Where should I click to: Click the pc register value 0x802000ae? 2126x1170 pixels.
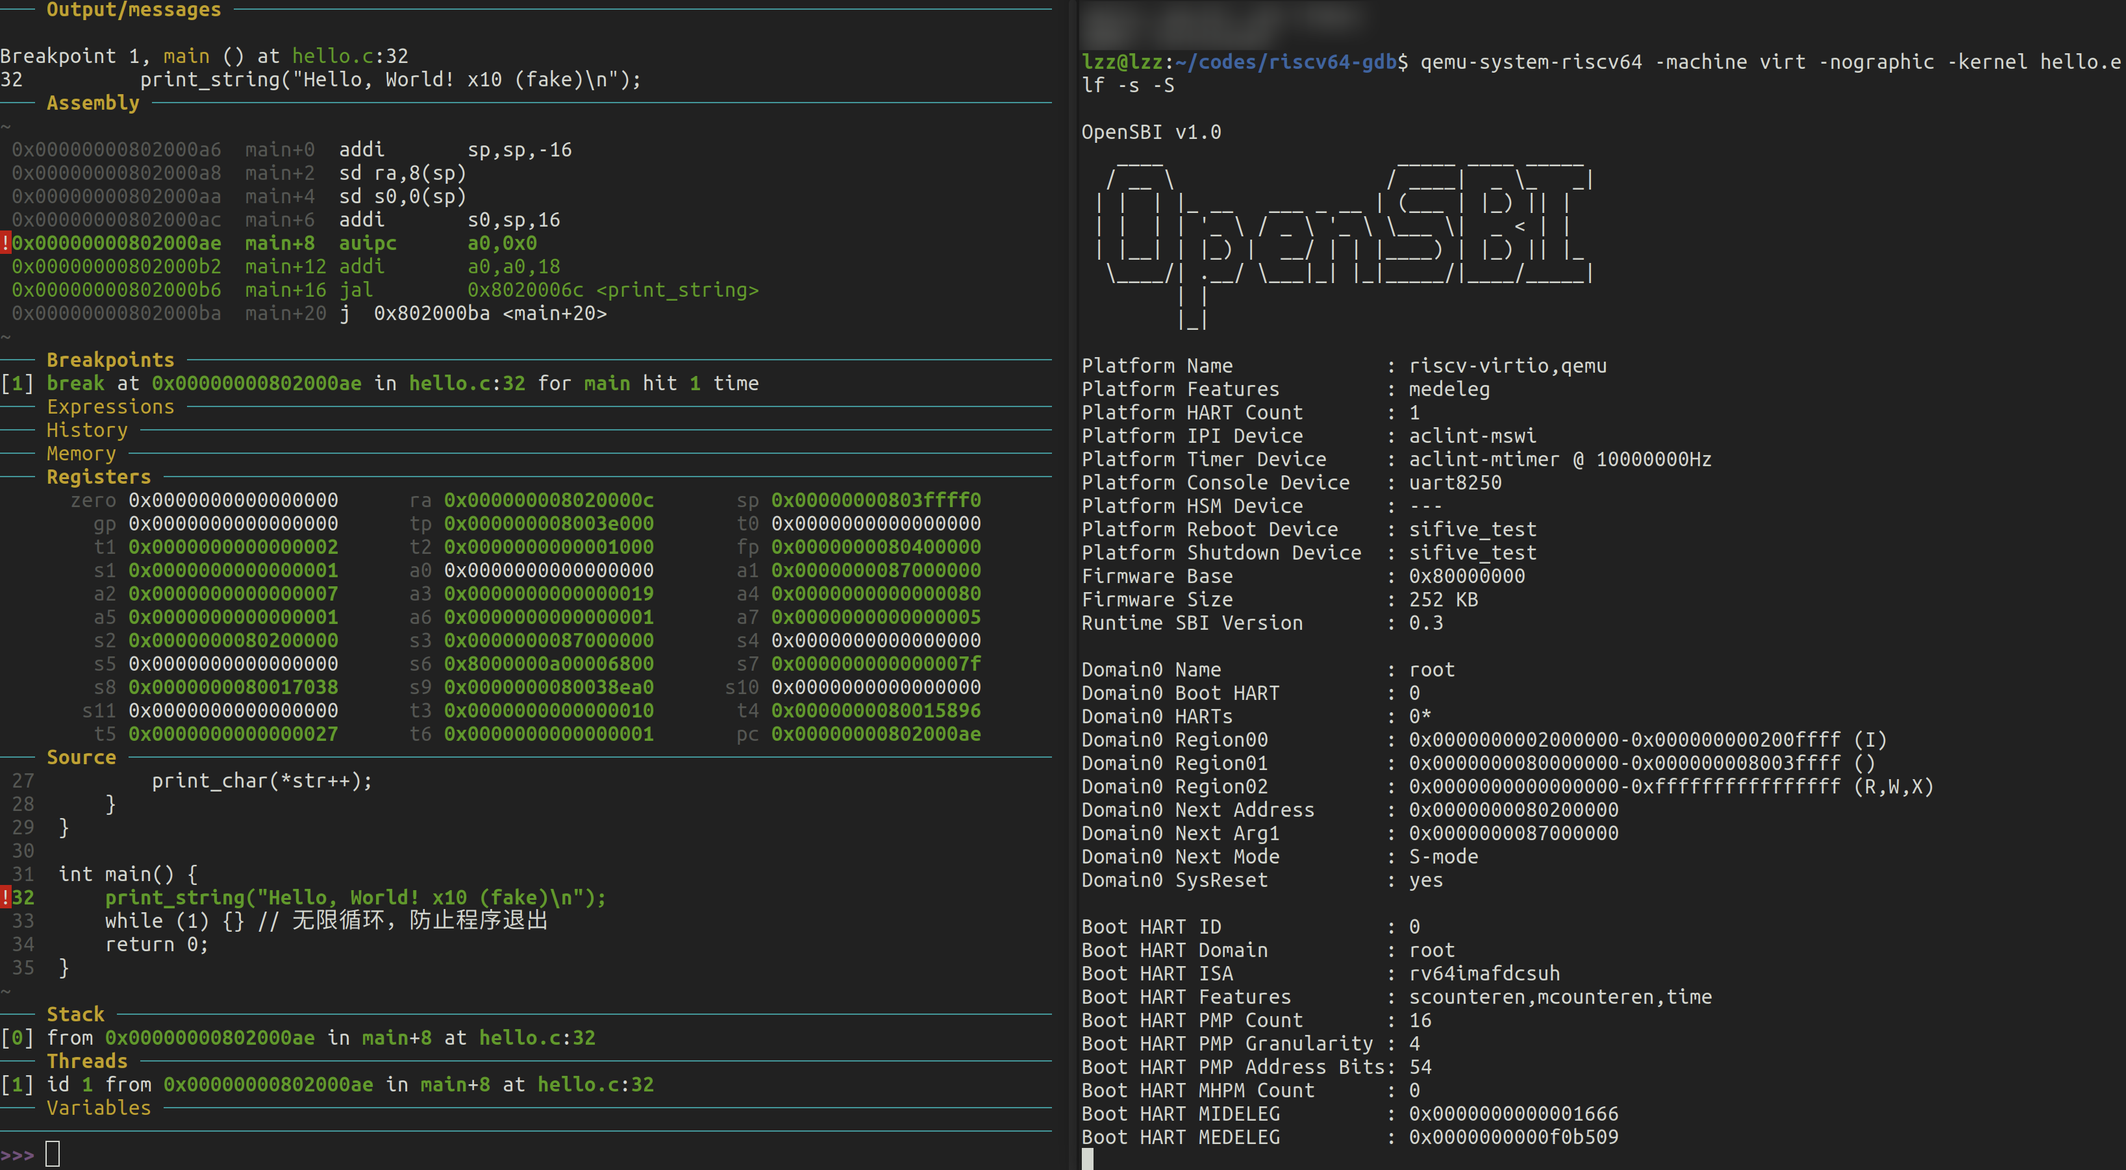point(877,734)
